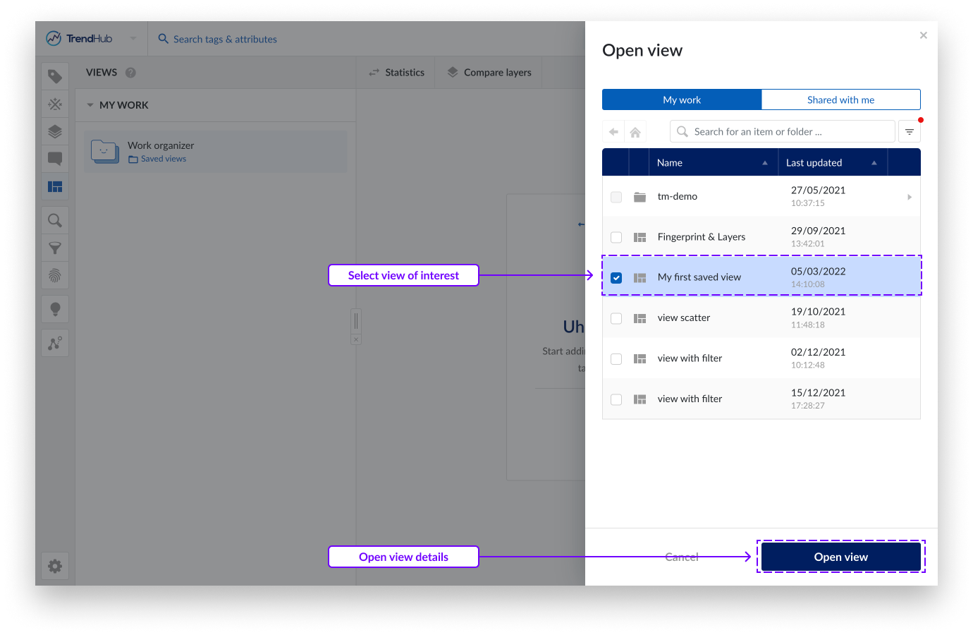Click the home folder navigation icon
Screen dimensions: 973x635
pos(635,132)
